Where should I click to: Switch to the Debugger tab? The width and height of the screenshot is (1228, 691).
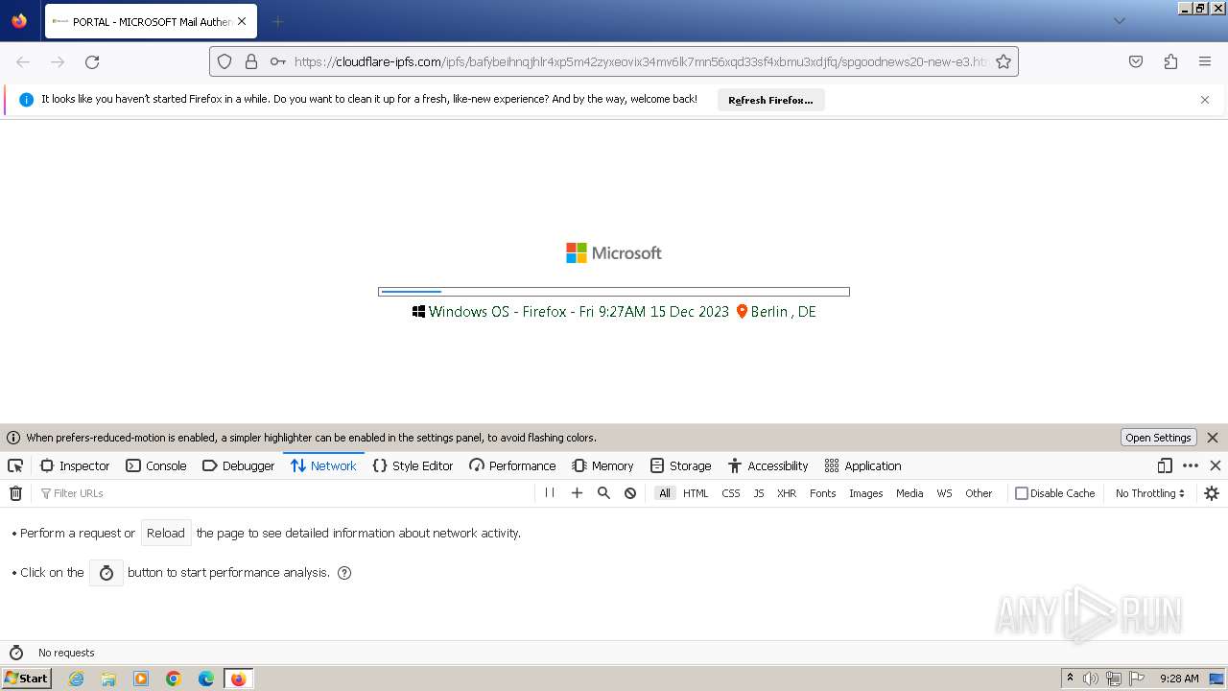tap(238, 465)
